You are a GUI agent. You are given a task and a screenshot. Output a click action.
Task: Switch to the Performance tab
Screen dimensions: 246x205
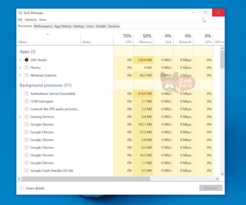tap(43, 26)
